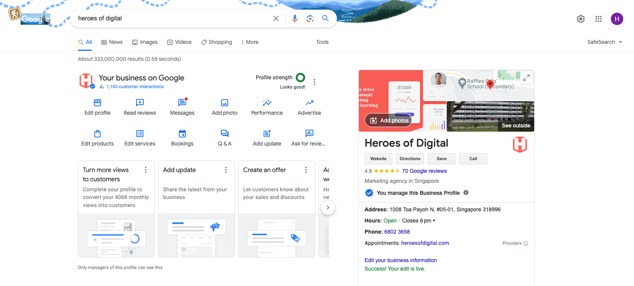
Task: Open the Bookings calendar icon
Action: point(182,134)
